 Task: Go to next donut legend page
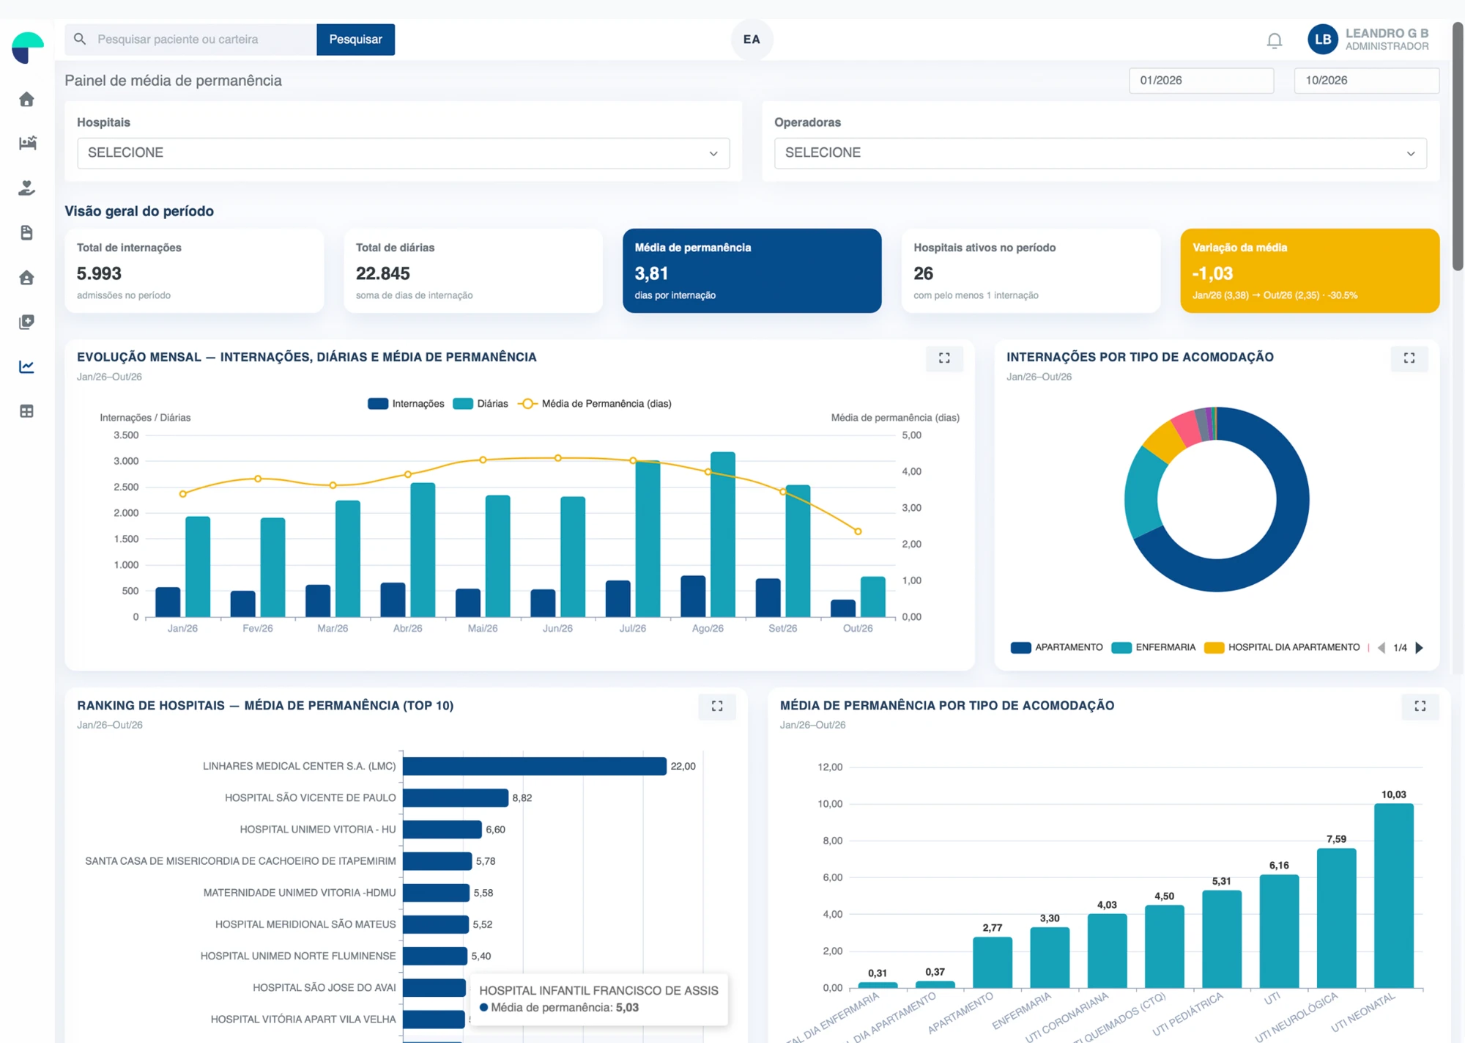coord(1419,648)
